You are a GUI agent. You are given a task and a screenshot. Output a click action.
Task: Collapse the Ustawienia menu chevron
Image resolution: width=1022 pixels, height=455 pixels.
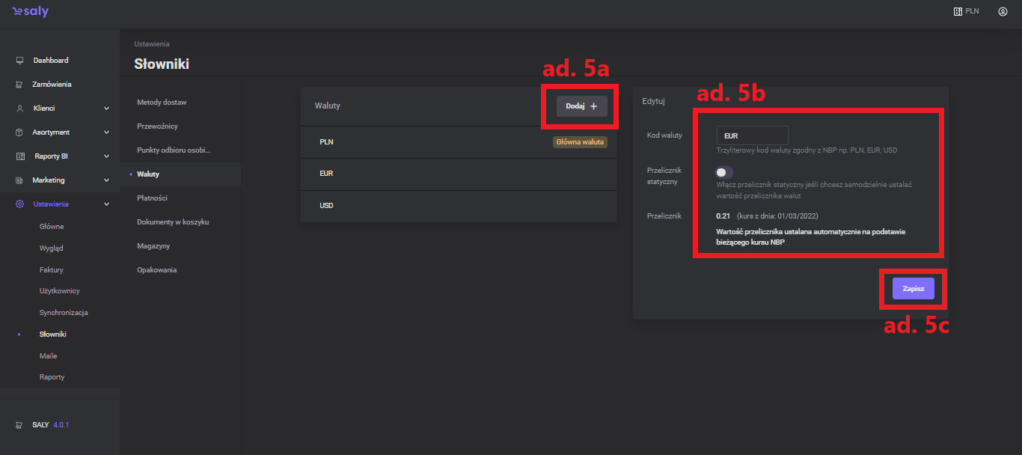[x=106, y=204]
